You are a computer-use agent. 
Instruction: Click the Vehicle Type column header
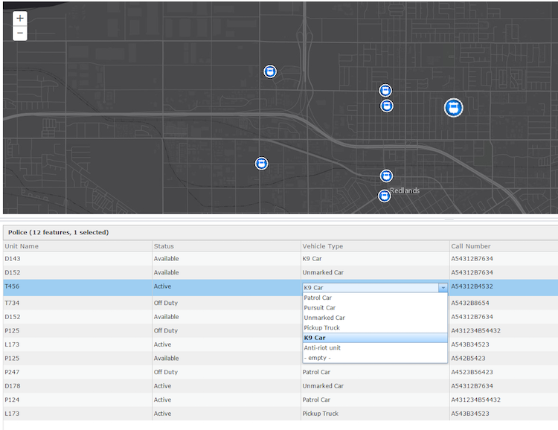click(x=323, y=246)
